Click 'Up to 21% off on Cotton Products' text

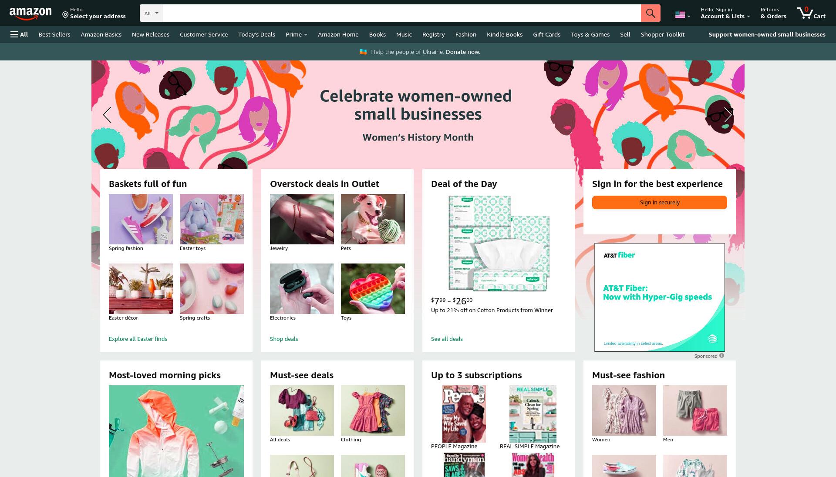492,310
